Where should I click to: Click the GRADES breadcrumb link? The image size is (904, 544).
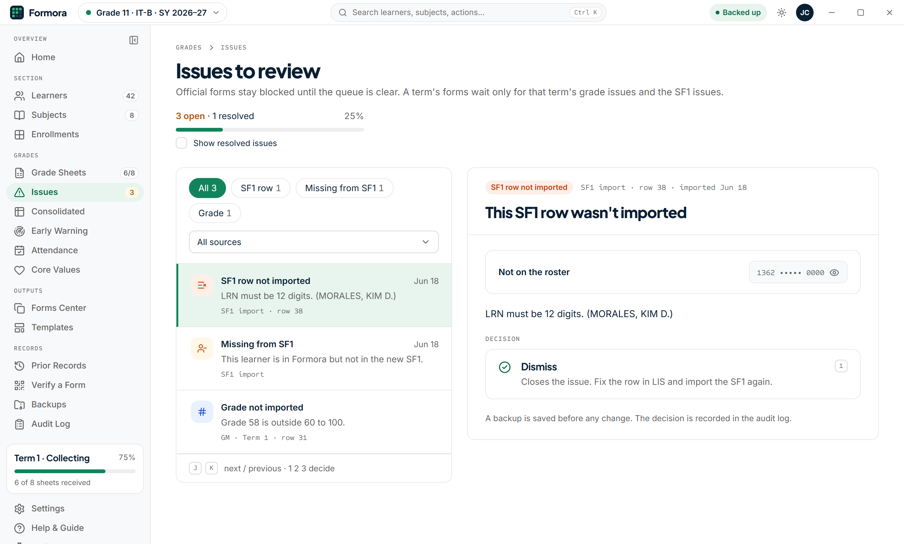coord(189,47)
